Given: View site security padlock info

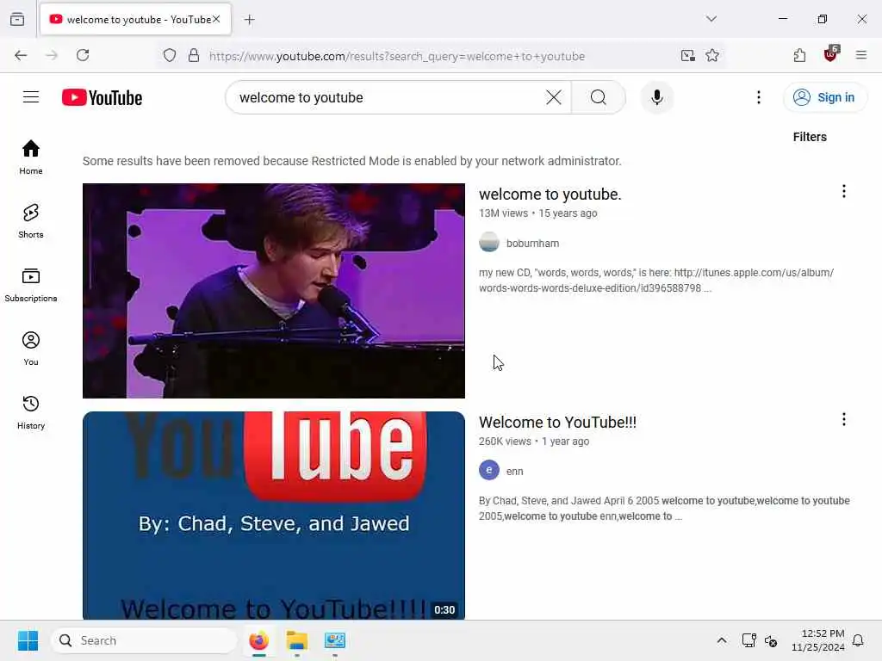Looking at the screenshot, I should point(194,55).
